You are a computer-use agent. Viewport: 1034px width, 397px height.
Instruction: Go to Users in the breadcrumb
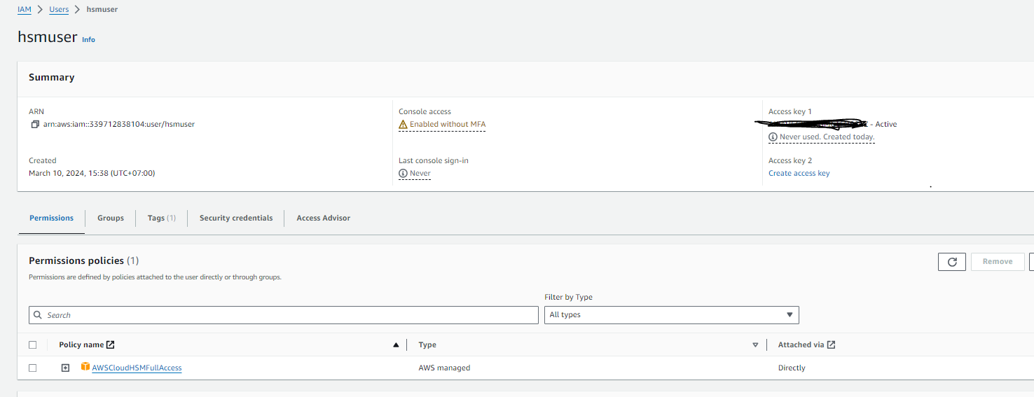59,10
